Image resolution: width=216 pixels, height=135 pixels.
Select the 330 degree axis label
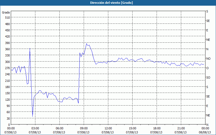coord(8,55)
